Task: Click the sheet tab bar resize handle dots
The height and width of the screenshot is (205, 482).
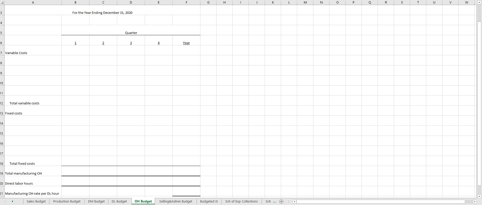Action: (289, 201)
